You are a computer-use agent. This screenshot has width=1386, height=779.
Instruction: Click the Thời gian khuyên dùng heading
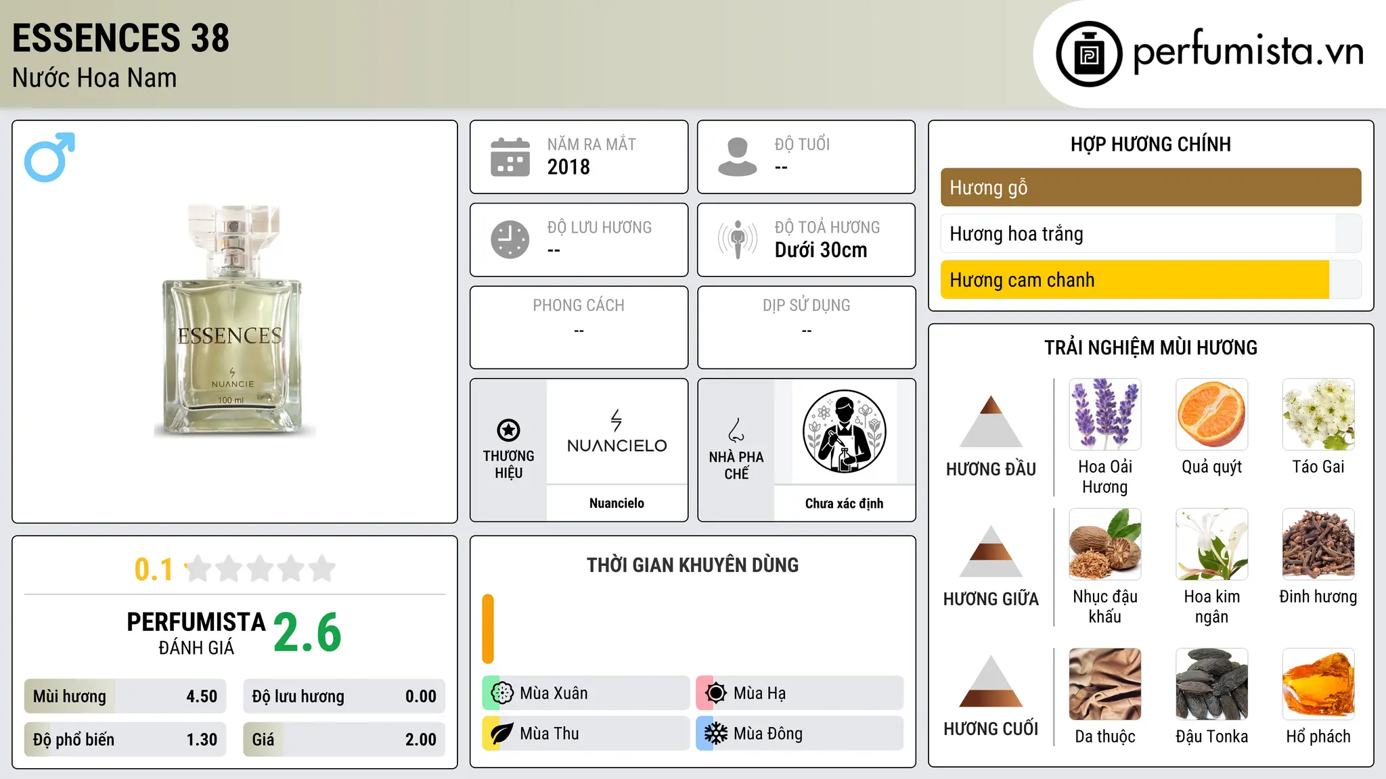[x=693, y=565]
